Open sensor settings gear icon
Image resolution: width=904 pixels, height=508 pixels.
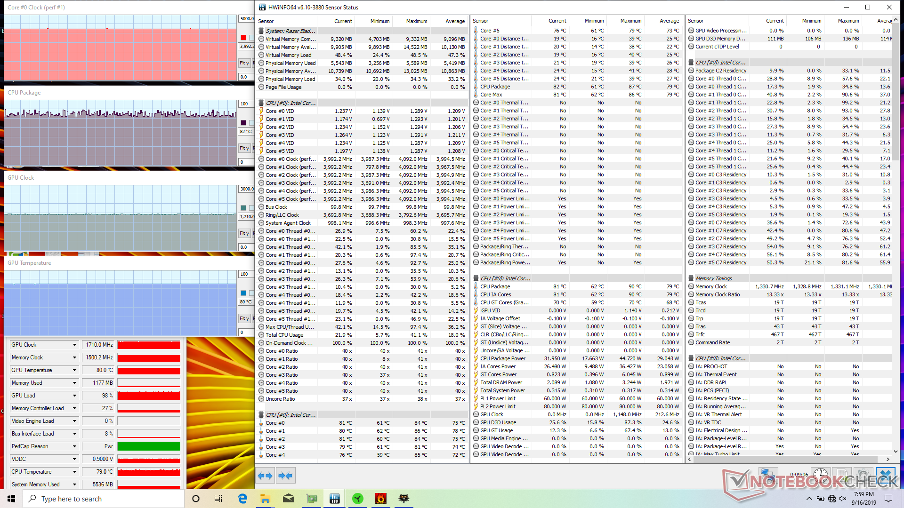click(x=863, y=476)
